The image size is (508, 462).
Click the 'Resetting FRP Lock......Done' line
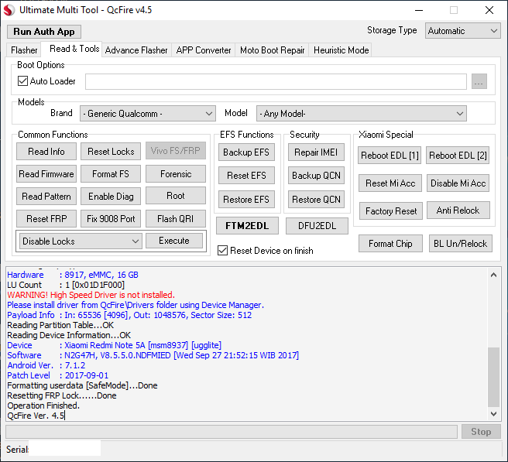61,395
